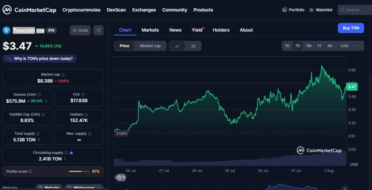Click the search magnifier icon
Screen dimensions: 372x190
tap(342, 10)
